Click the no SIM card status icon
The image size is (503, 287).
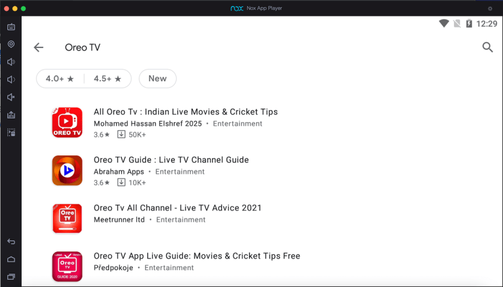pos(457,23)
